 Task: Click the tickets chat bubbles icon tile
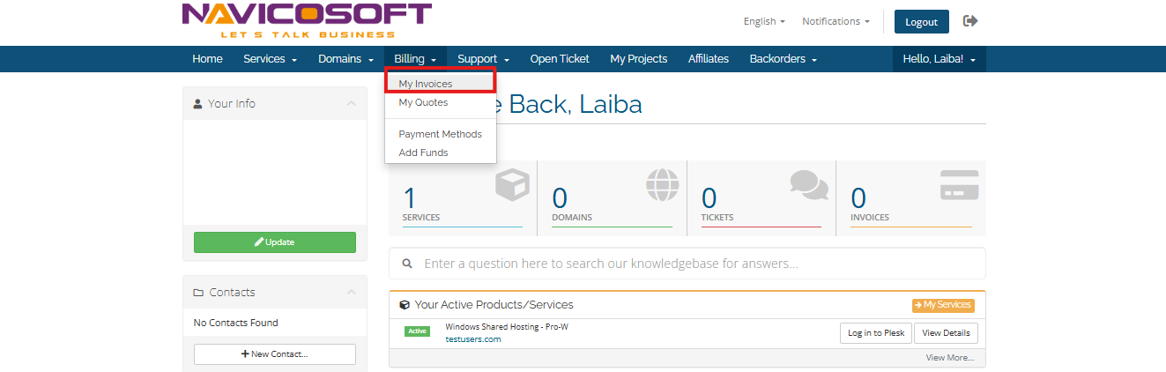tap(761, 198)
